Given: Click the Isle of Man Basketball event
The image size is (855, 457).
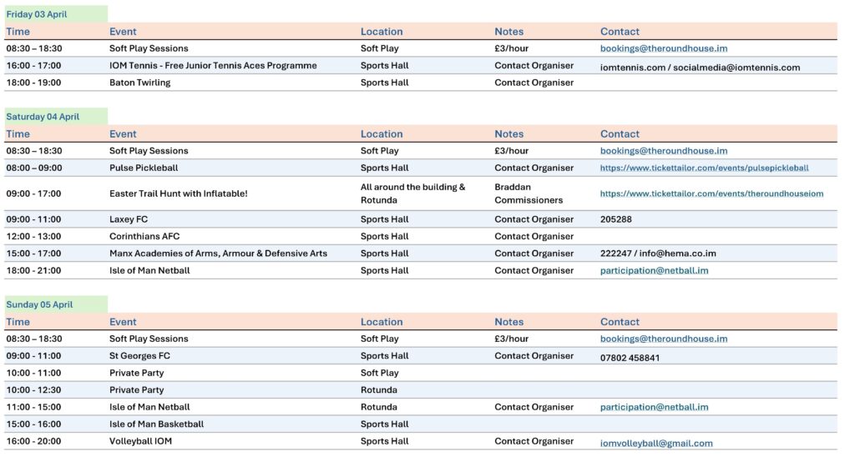Looking at the screenshot, I should (x=156, y=424).
